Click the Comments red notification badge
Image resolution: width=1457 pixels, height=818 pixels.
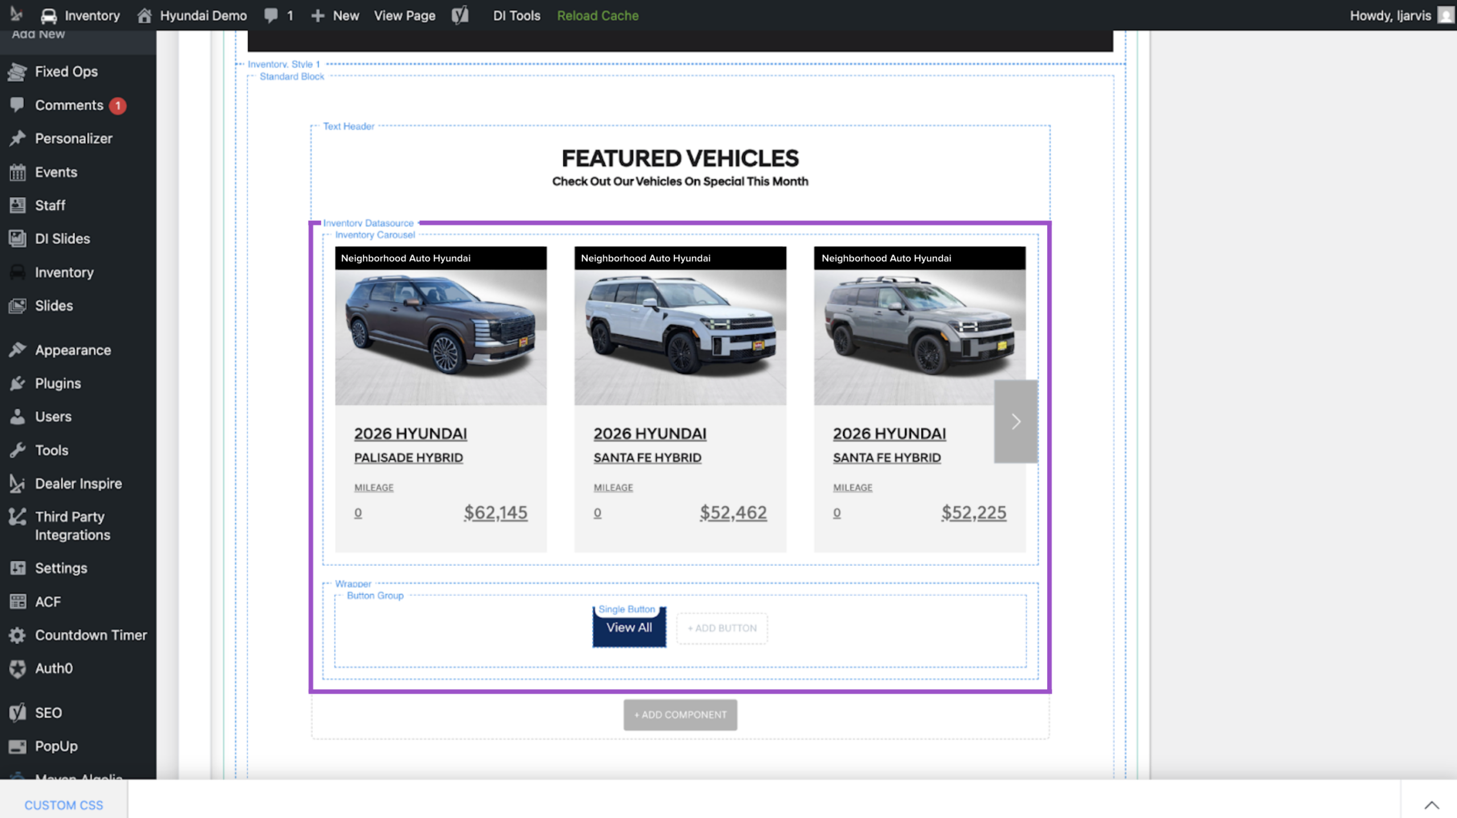[118, 106]
